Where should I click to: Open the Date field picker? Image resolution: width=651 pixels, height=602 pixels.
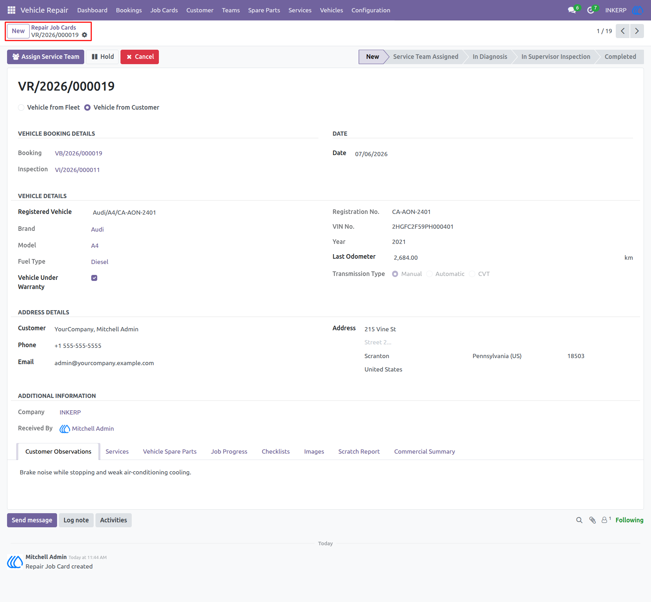click(x=494, y=154)
